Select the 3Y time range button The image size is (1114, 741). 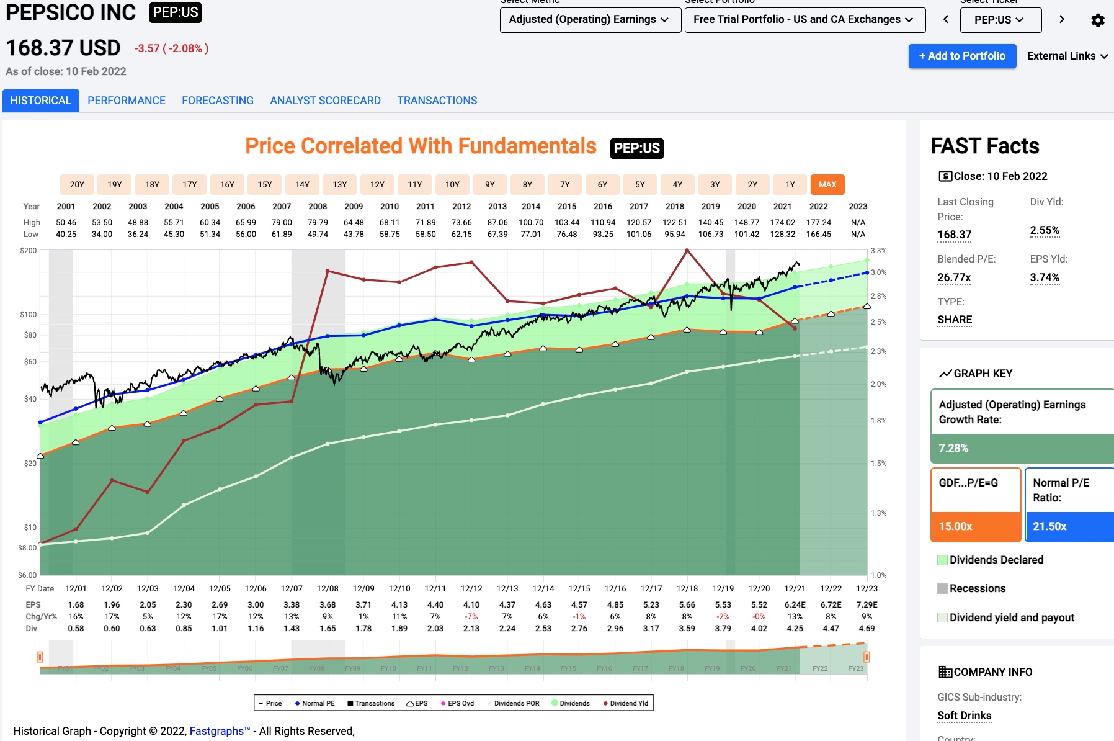715,184
